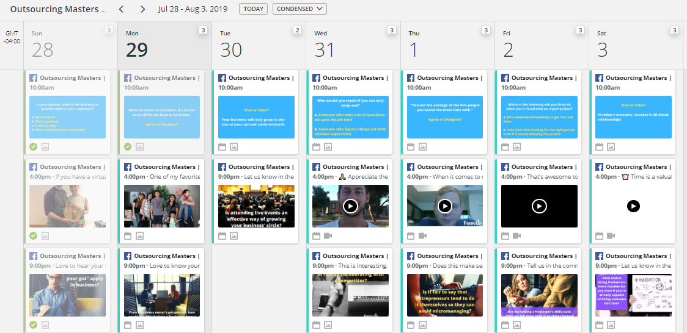687x333 pixels.
Task: Click the Friday post count badge
Action: 580,30
